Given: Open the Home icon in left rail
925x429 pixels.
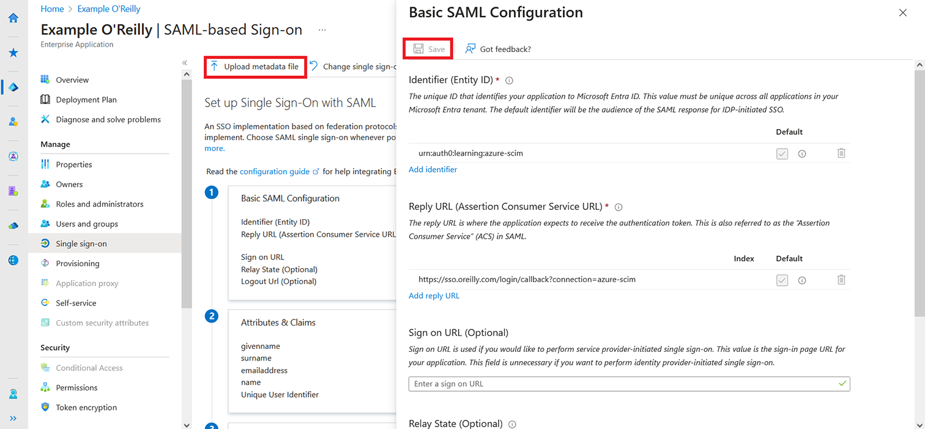Looking at the screenshot, I should [13, 18].
